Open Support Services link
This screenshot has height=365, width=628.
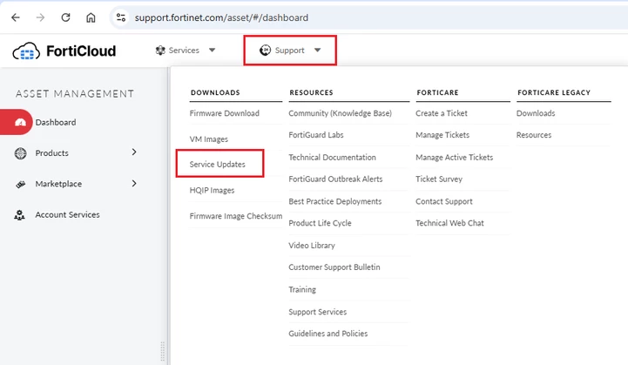318,312
